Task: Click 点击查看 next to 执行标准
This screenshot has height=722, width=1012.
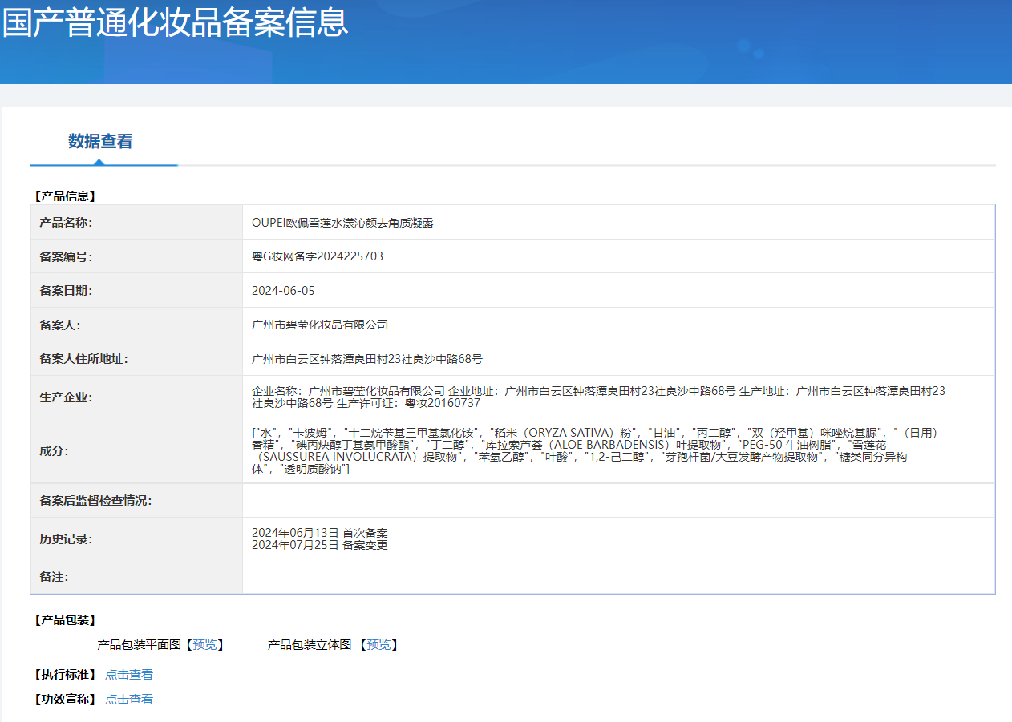Action: click(129, 675)
